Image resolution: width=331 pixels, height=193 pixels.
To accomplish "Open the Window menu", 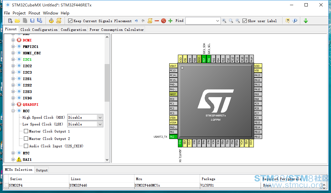I will (50, 13).
